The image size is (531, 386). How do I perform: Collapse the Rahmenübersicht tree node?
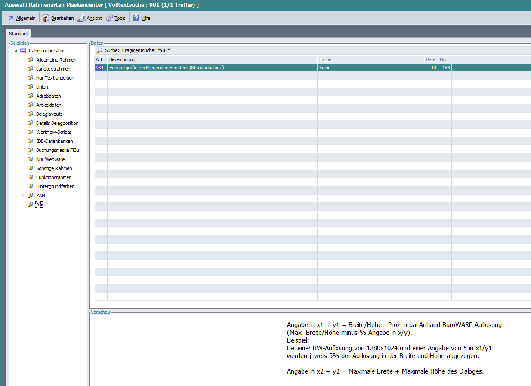(16, 51)
